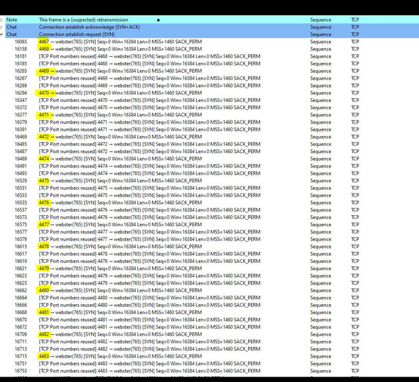Viewport: 419px width, 382px height.
Task: Select packet 16265 with port 4469
Action: [x=209, y=71]
